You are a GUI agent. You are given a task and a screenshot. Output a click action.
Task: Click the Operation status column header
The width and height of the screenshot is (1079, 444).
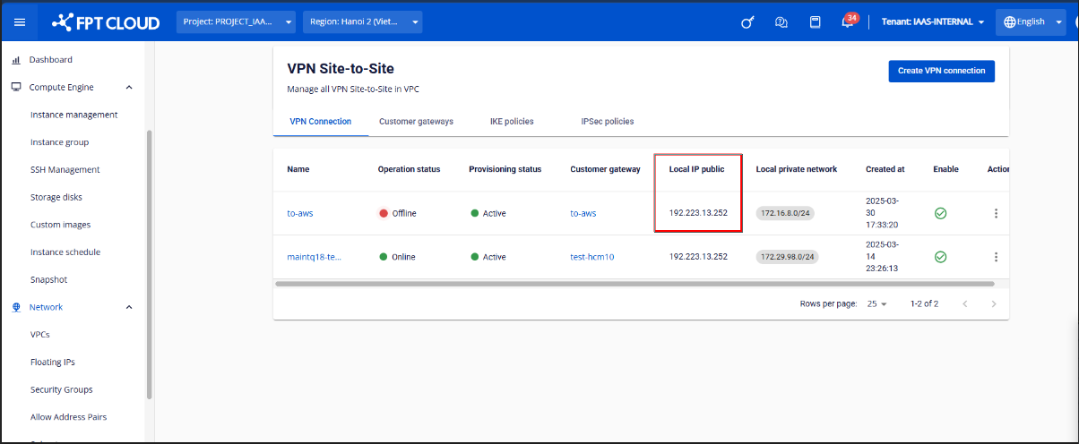409,169
